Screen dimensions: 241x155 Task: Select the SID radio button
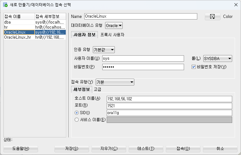pyautogui.click(x=76, y=113)
